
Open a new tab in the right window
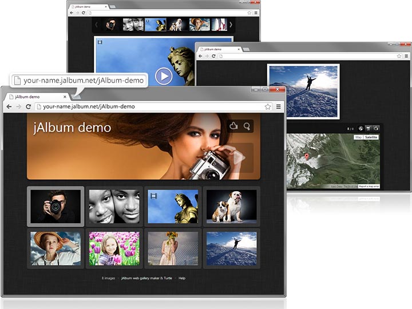pyautogui.click(x=246, y=49)
